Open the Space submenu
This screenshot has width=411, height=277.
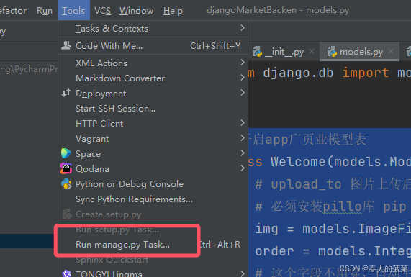point(153,154)
